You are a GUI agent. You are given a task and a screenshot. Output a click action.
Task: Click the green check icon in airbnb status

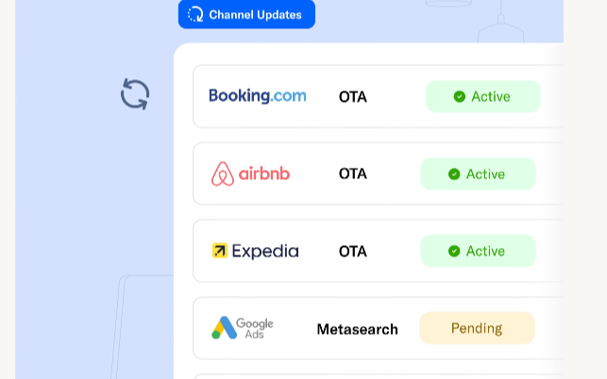[x=454, y=174]
